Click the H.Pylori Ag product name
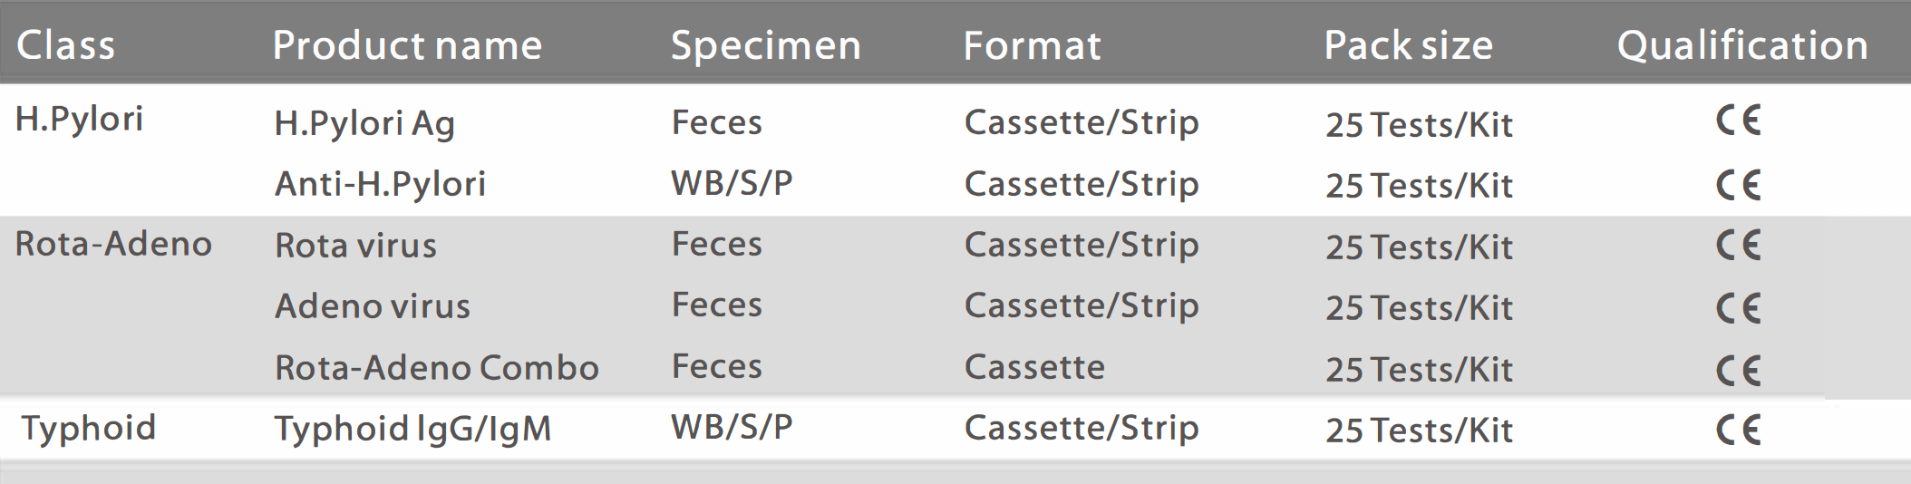The width and height of the screenshot is (1911, 484). click(364, 124)
